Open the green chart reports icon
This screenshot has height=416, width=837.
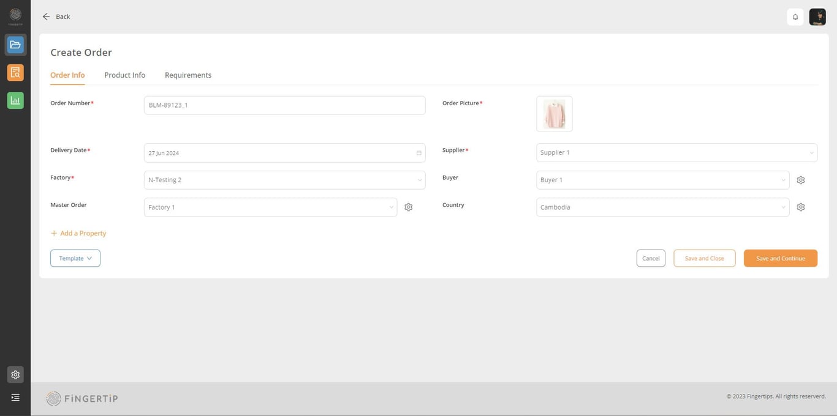coord(15,100)
